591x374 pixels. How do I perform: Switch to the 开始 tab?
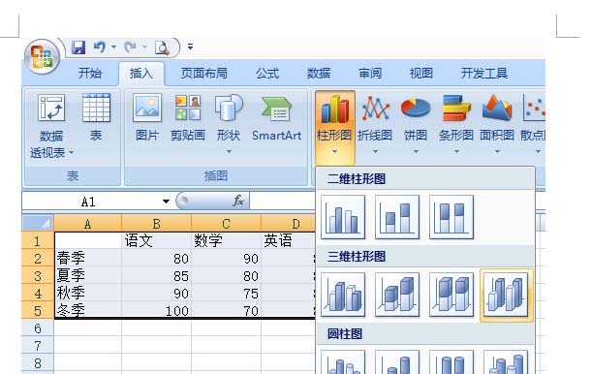click(90, 73)
